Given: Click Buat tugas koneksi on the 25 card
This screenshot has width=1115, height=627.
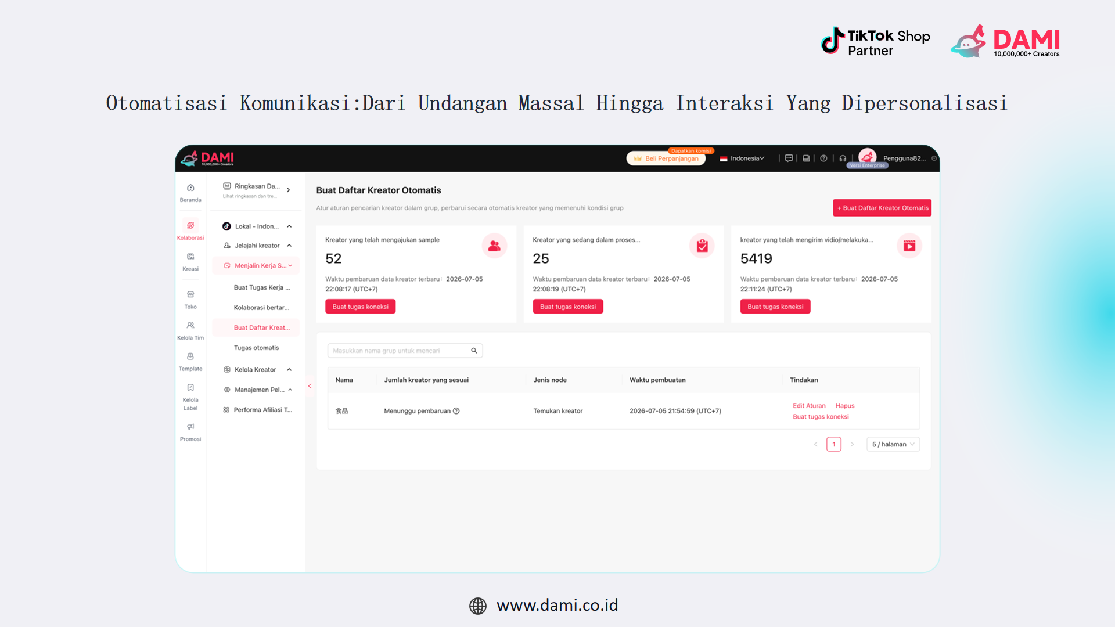Looking at the screenshot, I should [x=568, y=307].
